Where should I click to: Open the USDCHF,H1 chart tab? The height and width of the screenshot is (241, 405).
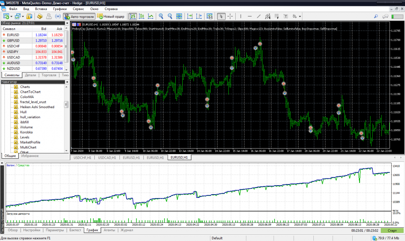[82, 157]
